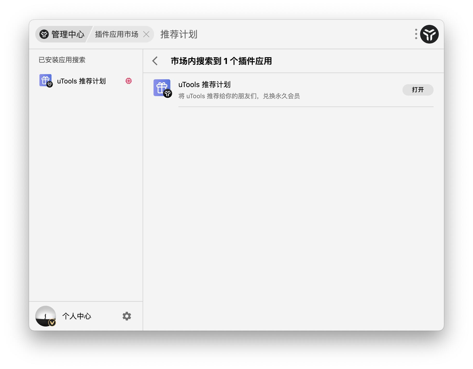
Task: Open uTools 推荐计划 plugin details from title
Action: (x=204, y=84)
